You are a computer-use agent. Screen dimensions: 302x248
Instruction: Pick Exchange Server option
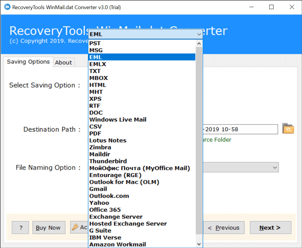(142, 217)
